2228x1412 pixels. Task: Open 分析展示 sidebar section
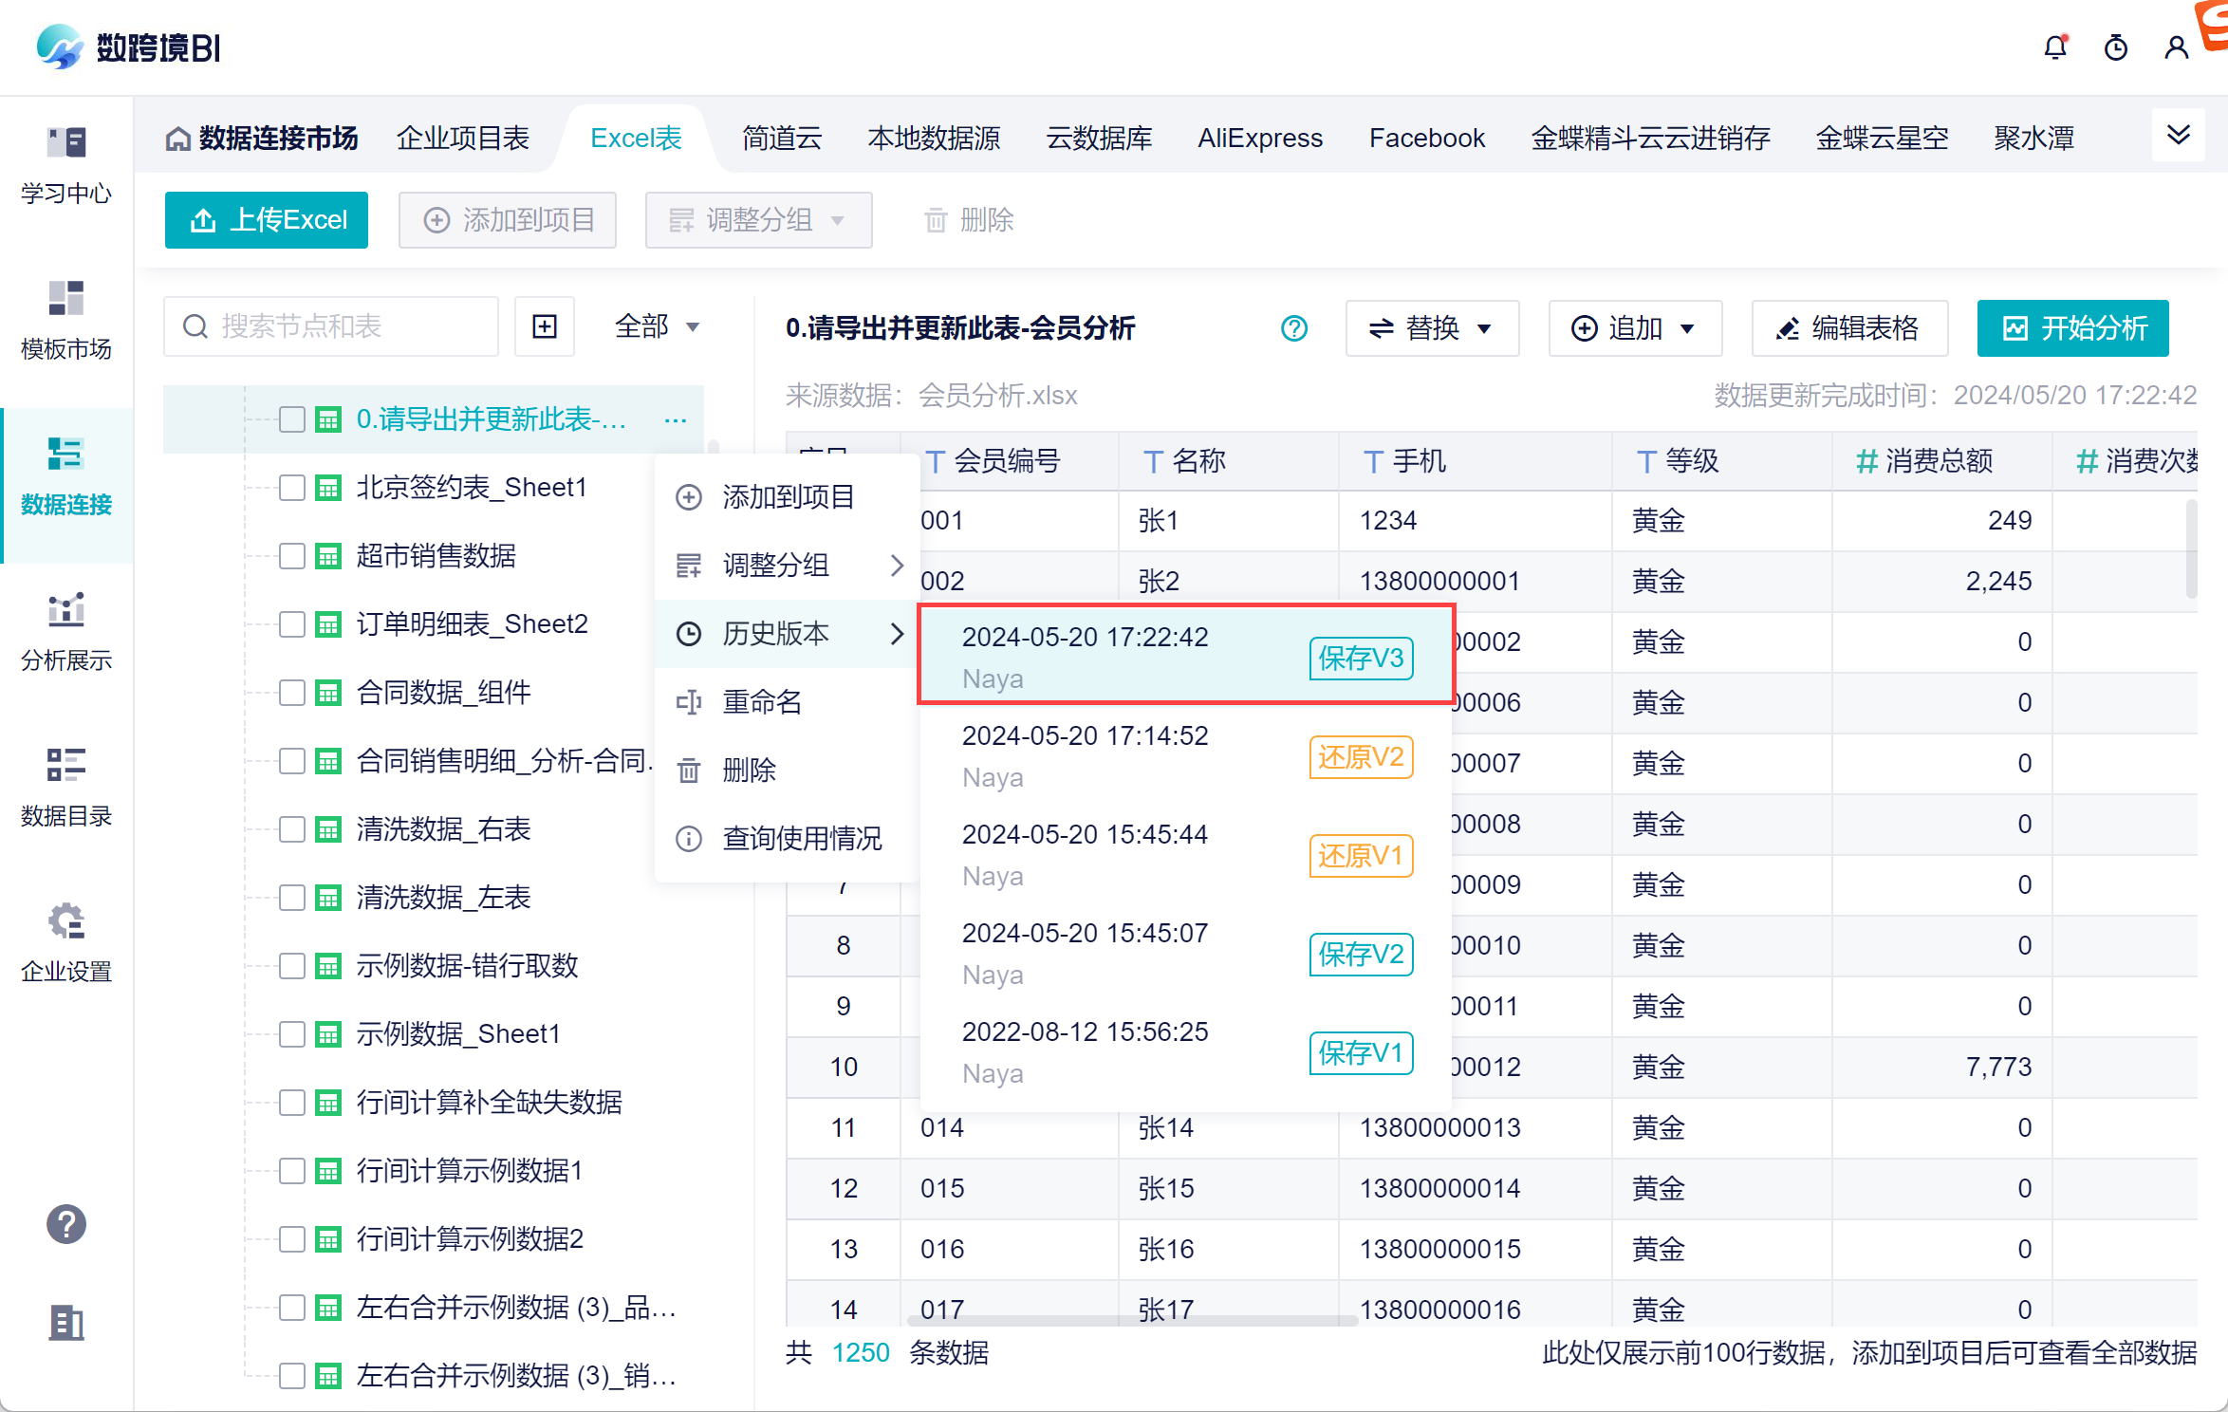click(x=65, y=632)
